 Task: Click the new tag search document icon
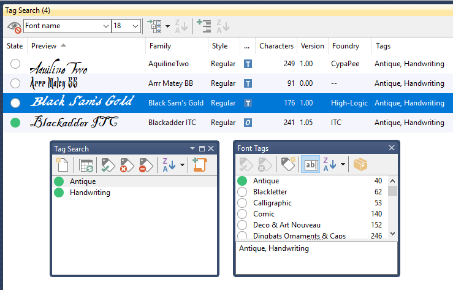pos(62,164)
